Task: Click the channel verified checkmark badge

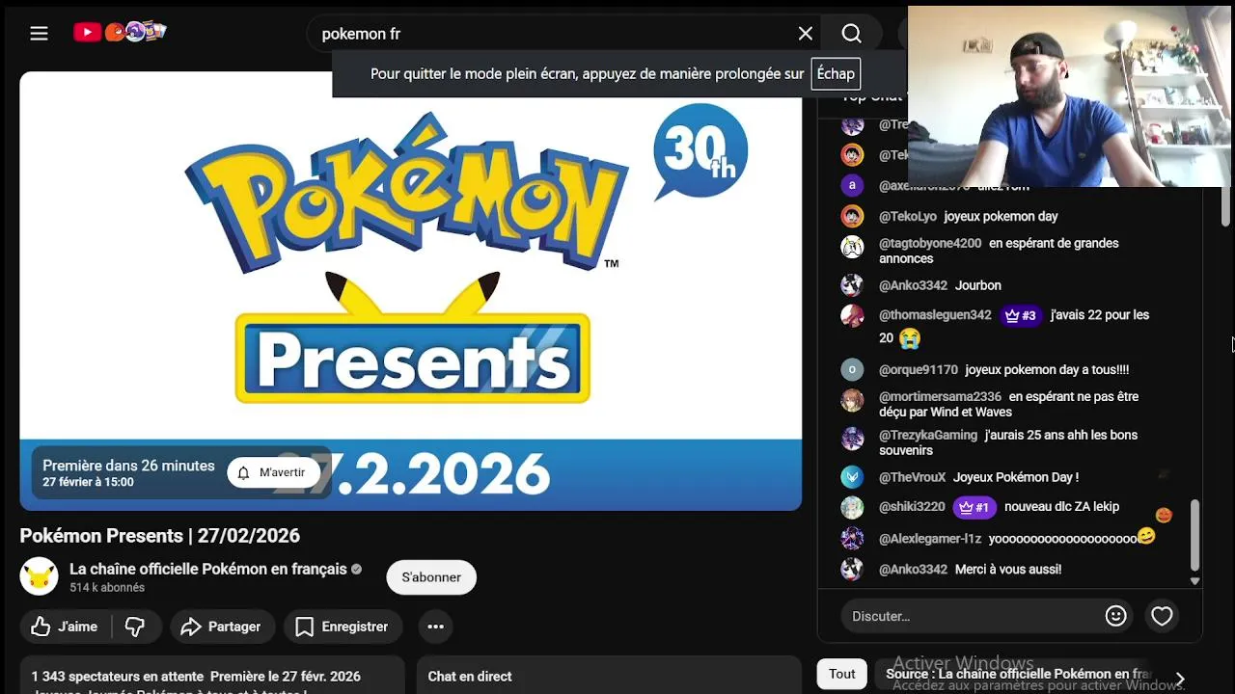Action: [x=356, y=570]
